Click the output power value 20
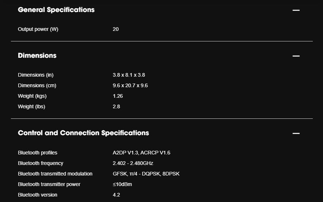Viewport: 323px width, 202px height. [x=115, y=29]
